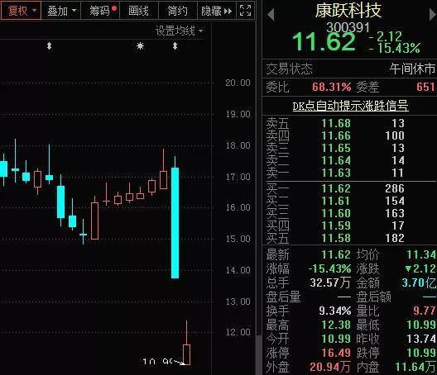Viewport: 437px width, 375px height.
Task: Click 交易状态 value 午间休市
Action: pyautogui.click(x=412, y=69)
